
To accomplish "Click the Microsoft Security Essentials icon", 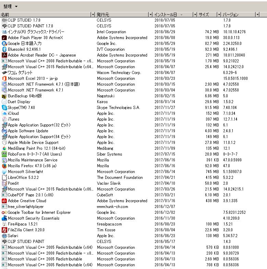I will click(x=4, y=218).
